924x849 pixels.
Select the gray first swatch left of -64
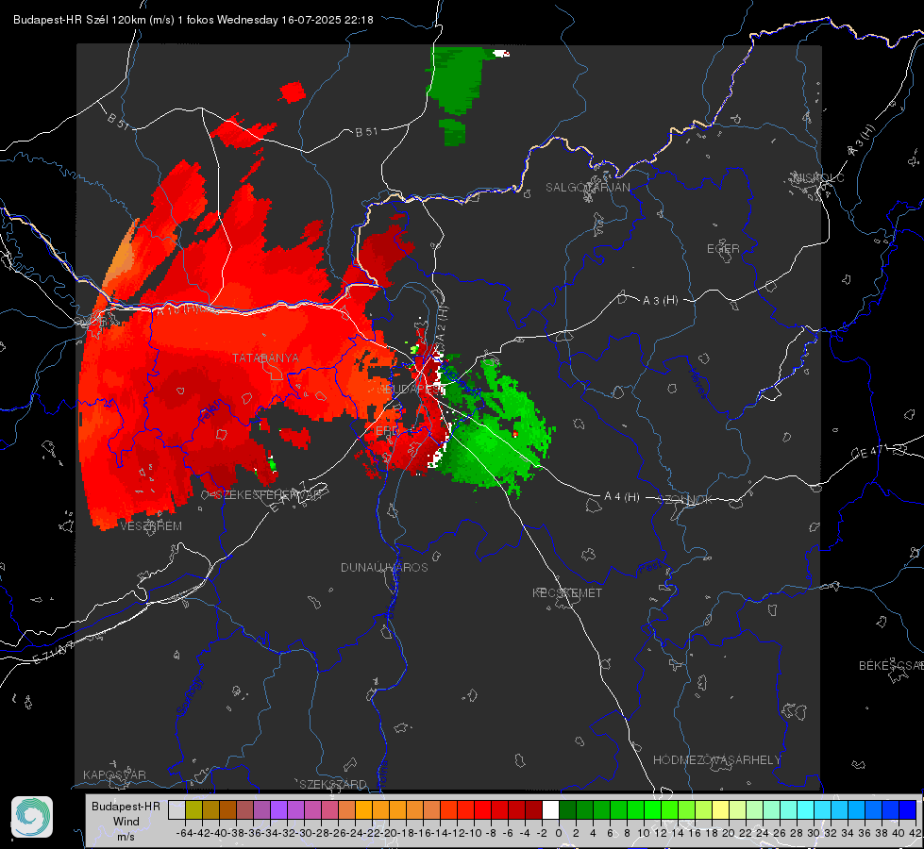[176, 809]
